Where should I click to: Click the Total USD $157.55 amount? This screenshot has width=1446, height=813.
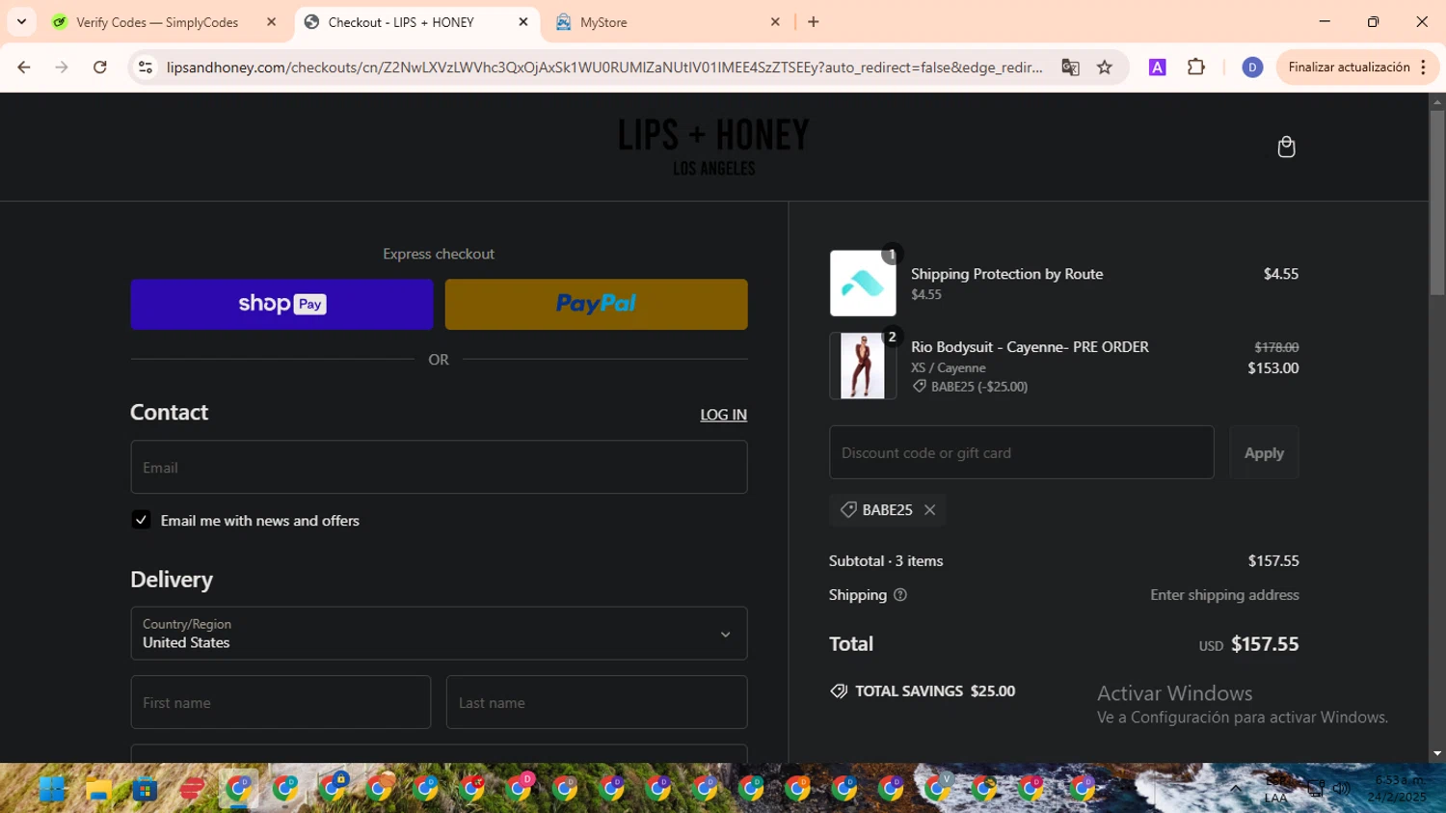point(1248,644)
